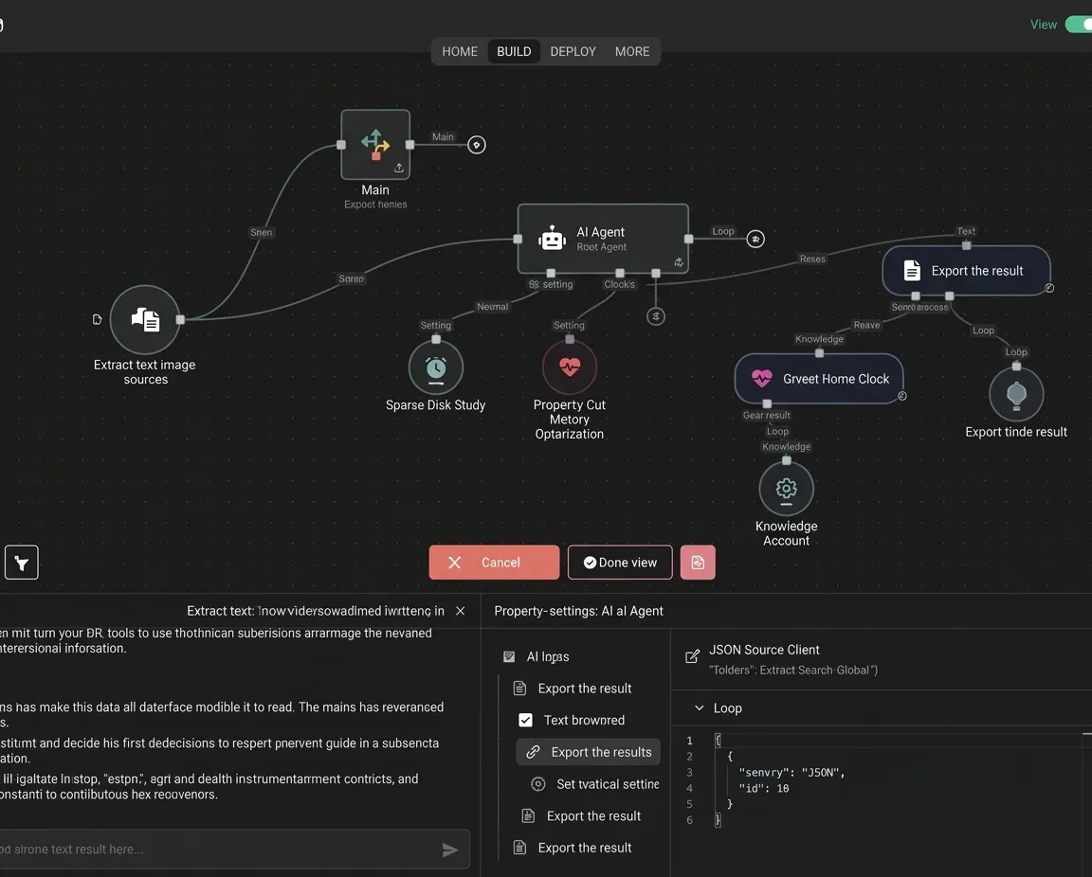Click the circular endpoint after Loop label
1092x877 pixels.
tap(755, 239)
